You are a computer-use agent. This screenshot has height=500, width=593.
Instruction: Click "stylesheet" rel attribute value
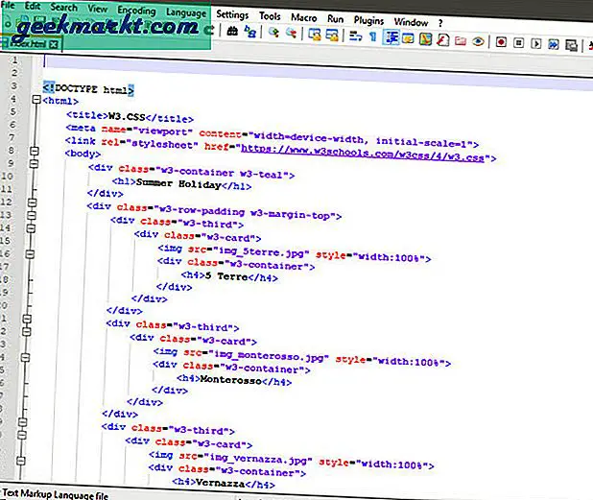[x=162, y=144]
